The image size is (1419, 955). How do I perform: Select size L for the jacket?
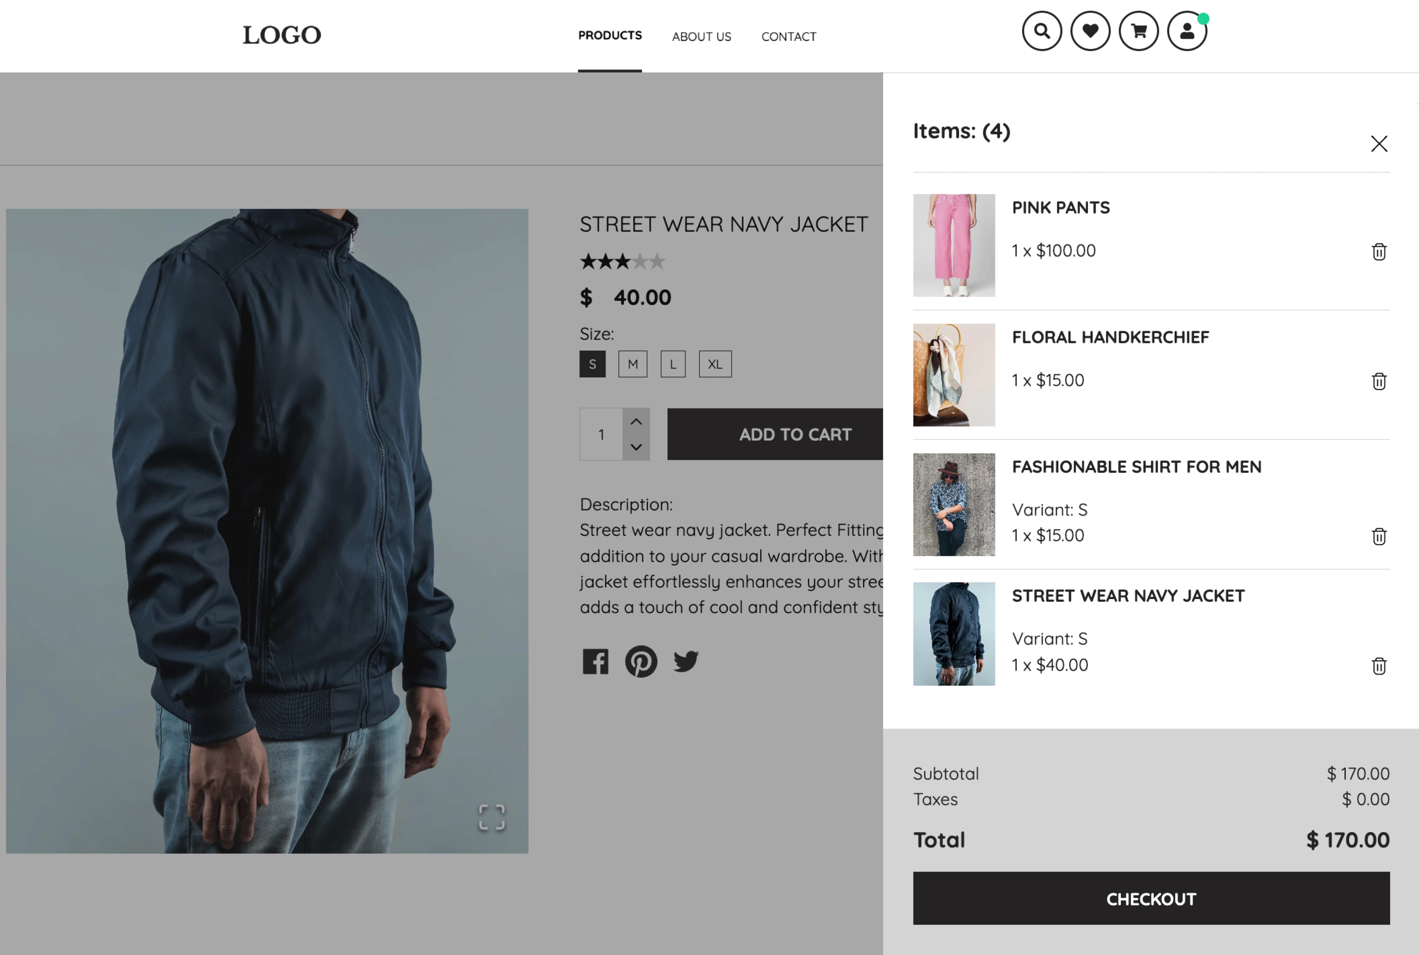pos(672,363)
